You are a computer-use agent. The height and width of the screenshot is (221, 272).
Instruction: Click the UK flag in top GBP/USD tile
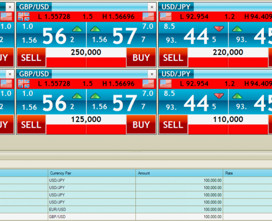click(24, 17)
